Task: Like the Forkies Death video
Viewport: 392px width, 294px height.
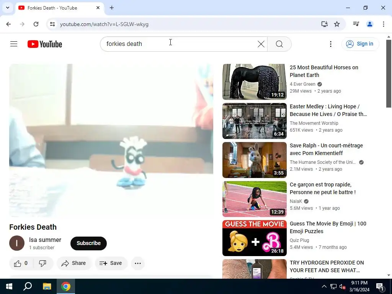Action: click(x=21, y=263)
